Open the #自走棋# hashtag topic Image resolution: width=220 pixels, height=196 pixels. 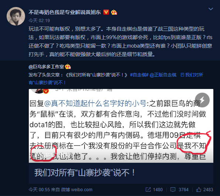[x=139, y=75]
